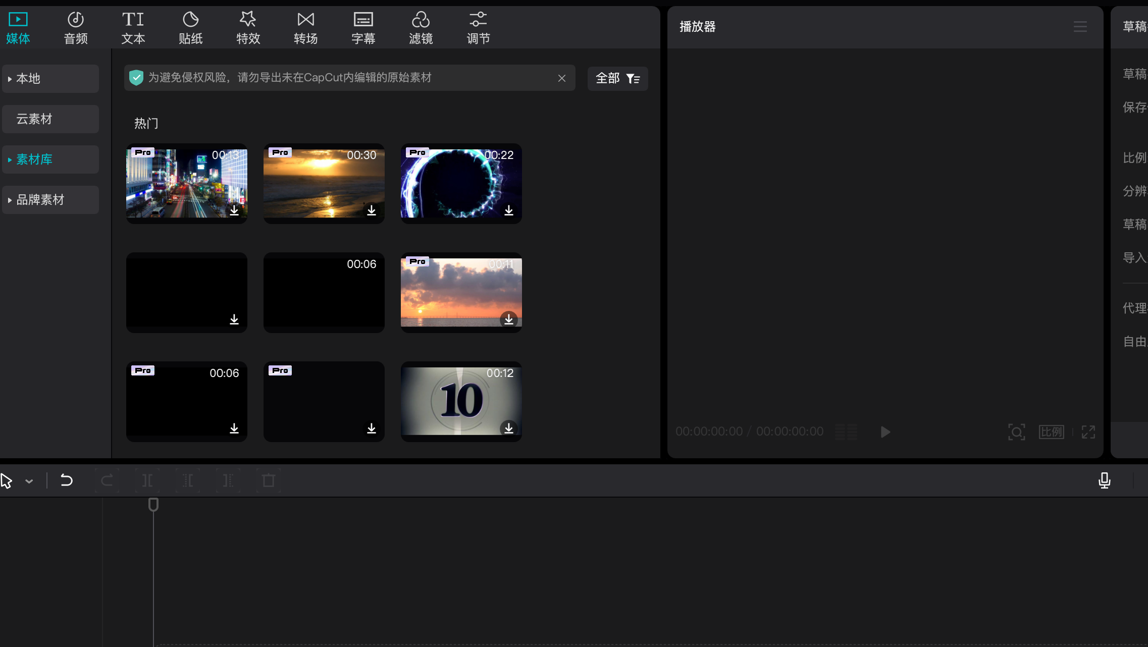The height and width of the screenshot is (647, 1148).
Task: Open the cursor tool dropdown chevron
Action: pos(29,481)
